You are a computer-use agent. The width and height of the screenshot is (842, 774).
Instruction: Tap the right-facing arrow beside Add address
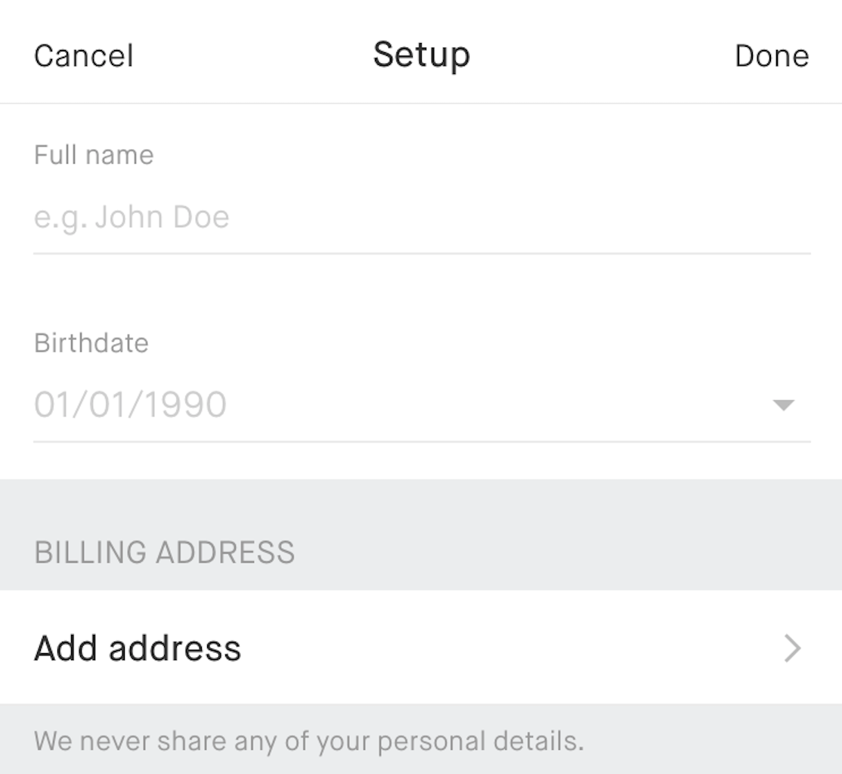791,649
